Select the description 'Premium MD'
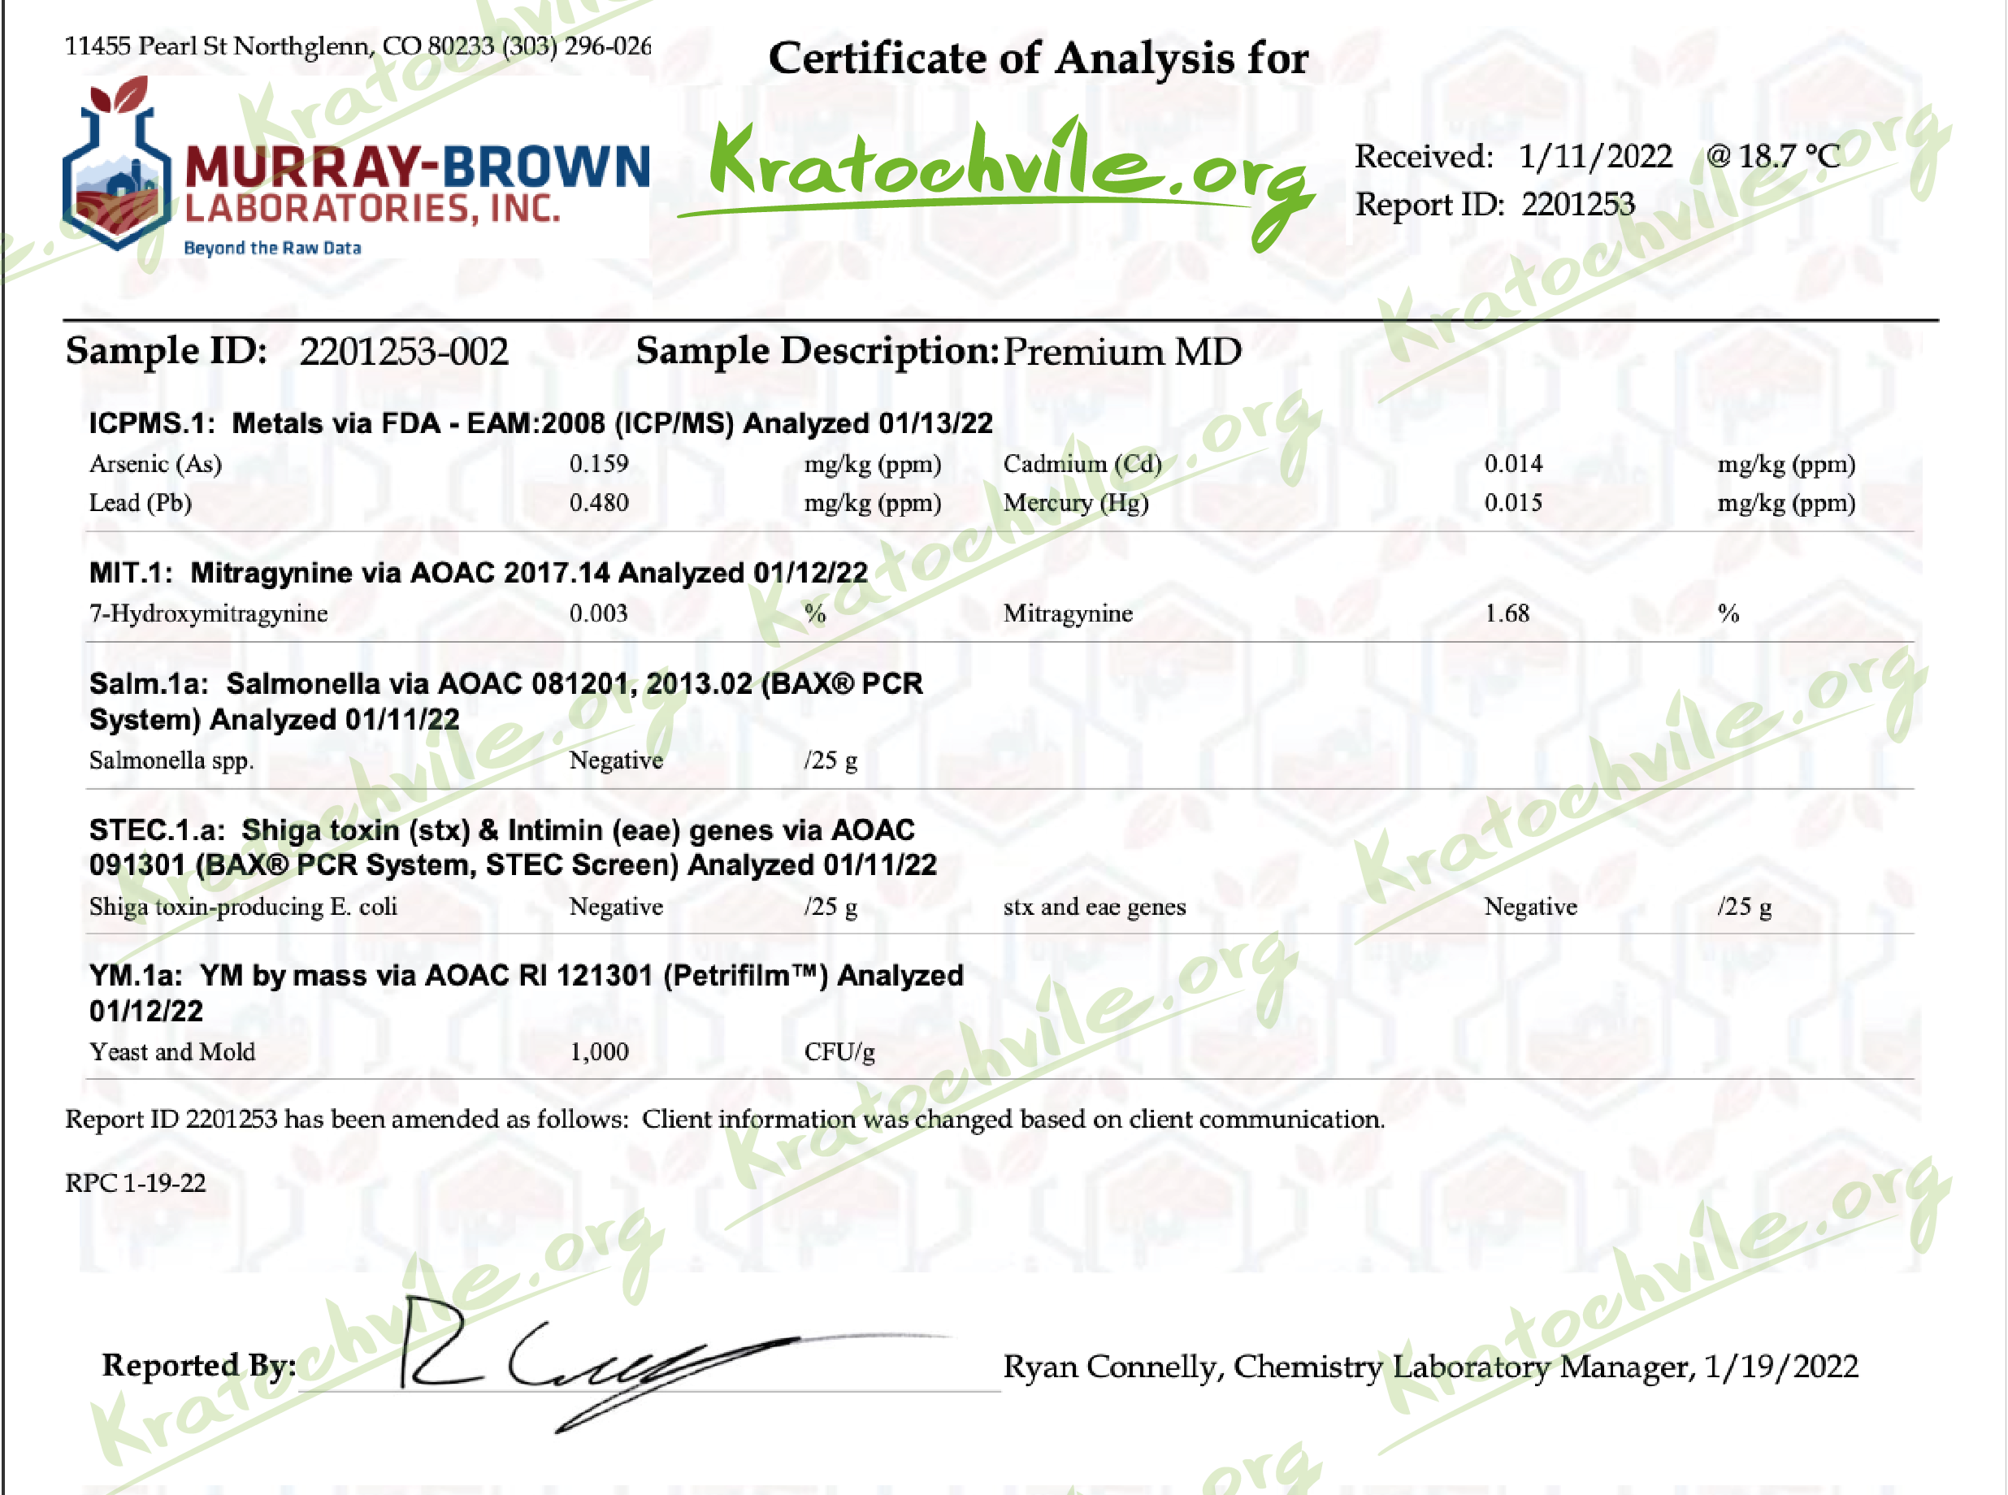 [x=1122, y=351]
